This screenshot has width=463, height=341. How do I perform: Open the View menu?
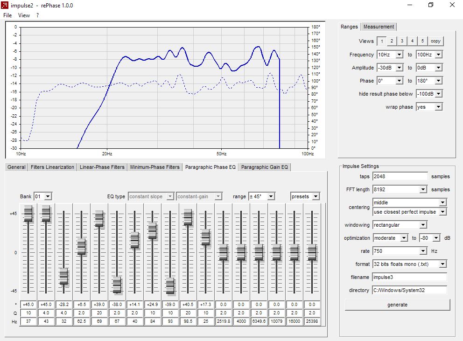pos(24,15)
